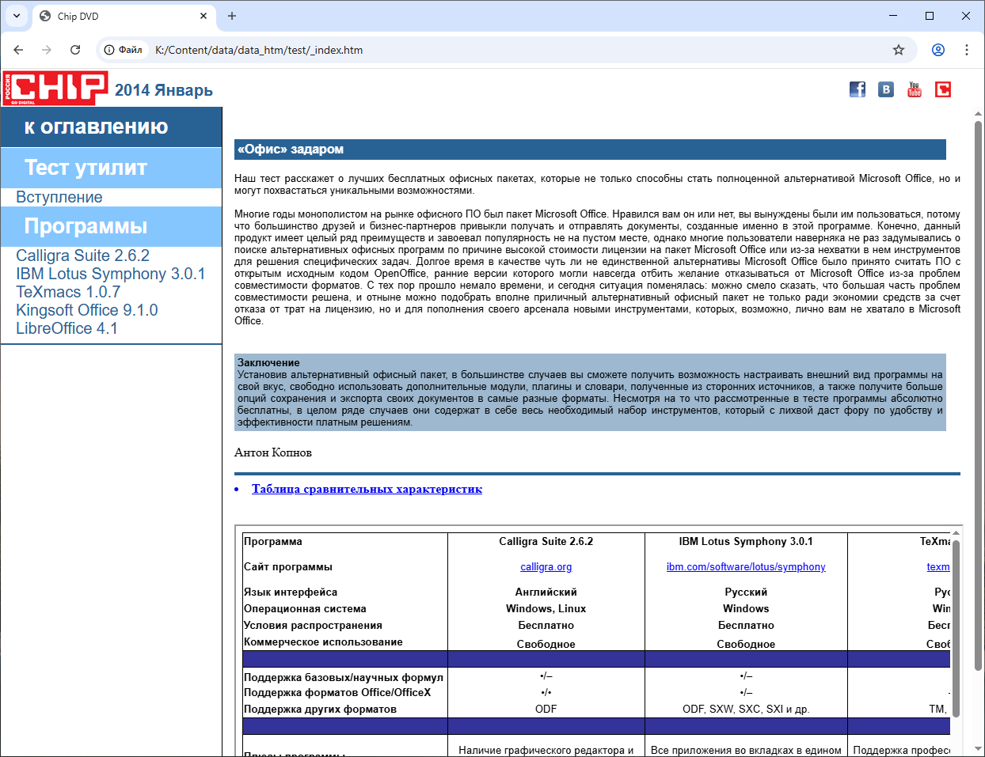Expand the tab search dropdown arrow
This screenshot has height=757, width=985.
tap(17, 16)
